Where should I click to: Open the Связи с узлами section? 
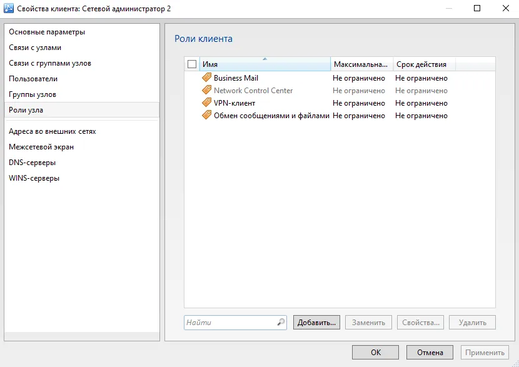click(82, 48)
